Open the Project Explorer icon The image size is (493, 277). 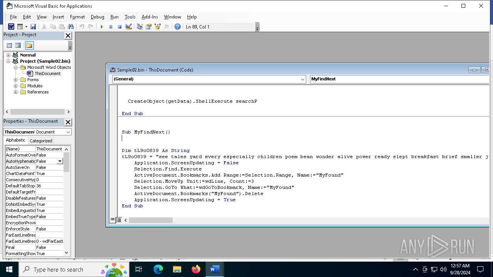[139, 27]
